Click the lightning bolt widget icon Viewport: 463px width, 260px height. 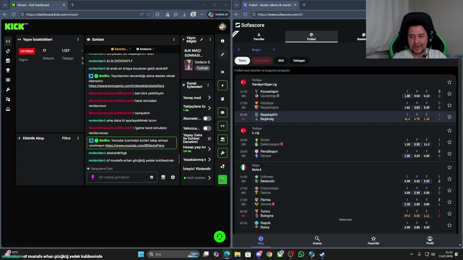(222, 86)
